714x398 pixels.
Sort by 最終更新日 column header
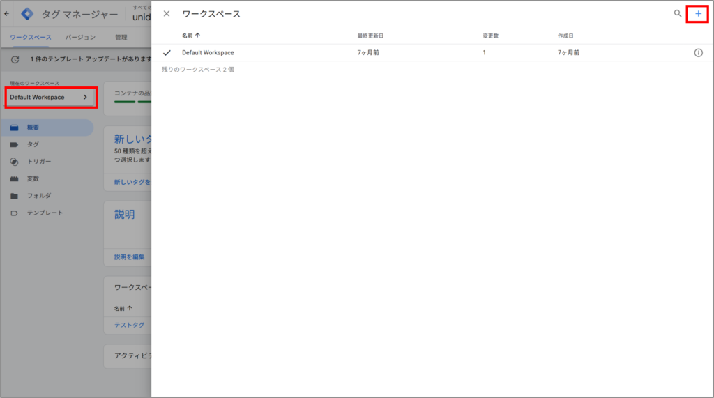coord(370,36)
